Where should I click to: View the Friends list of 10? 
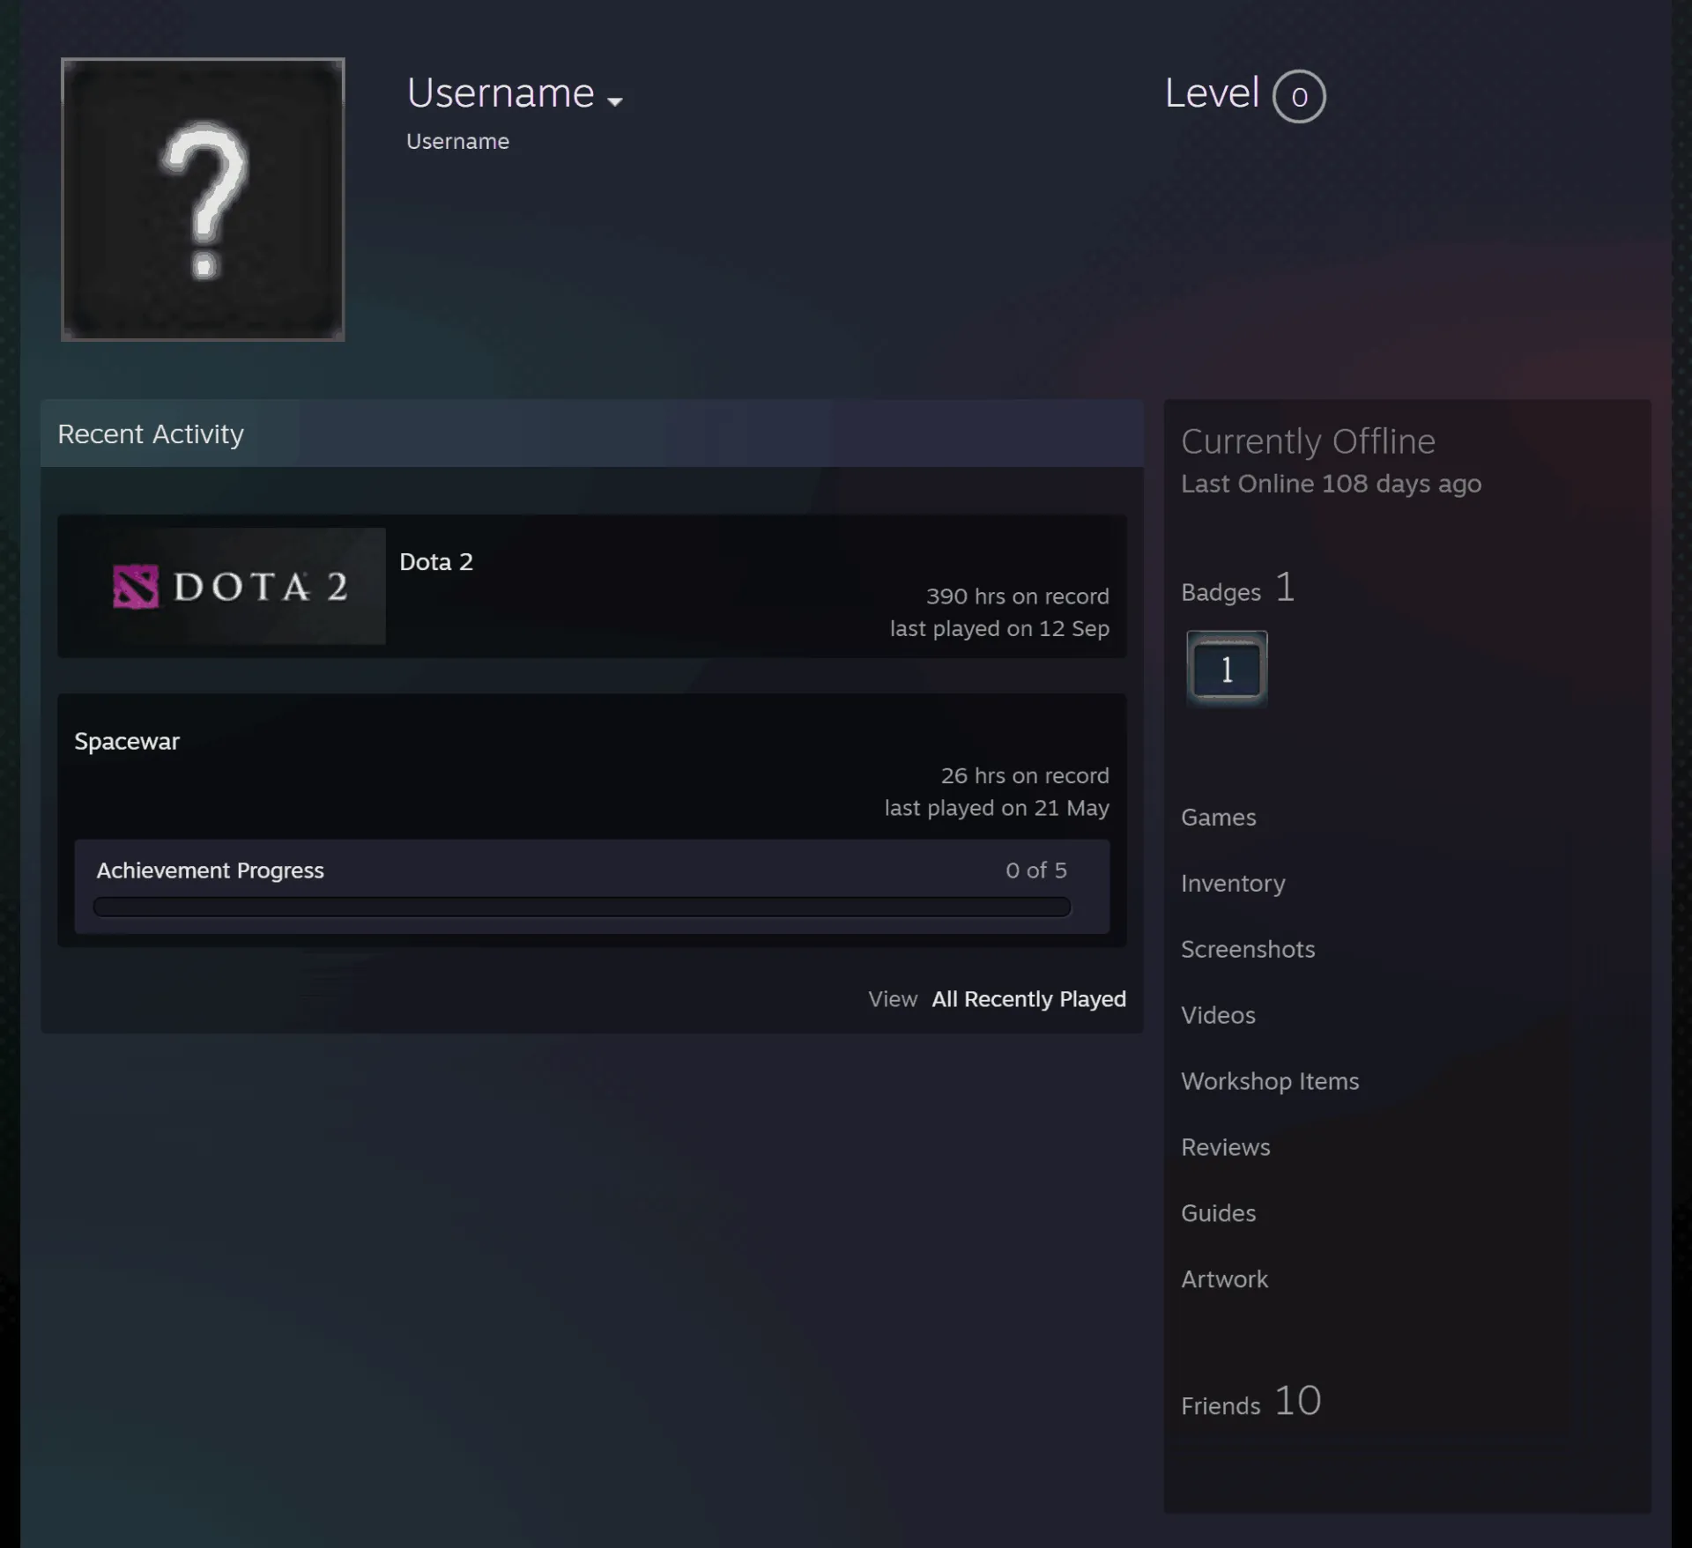[1251, 1403]
